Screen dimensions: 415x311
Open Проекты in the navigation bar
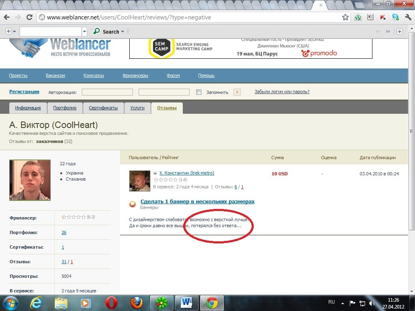18,75
